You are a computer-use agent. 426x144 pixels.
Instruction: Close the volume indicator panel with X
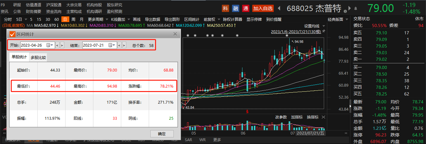(323, 117)
